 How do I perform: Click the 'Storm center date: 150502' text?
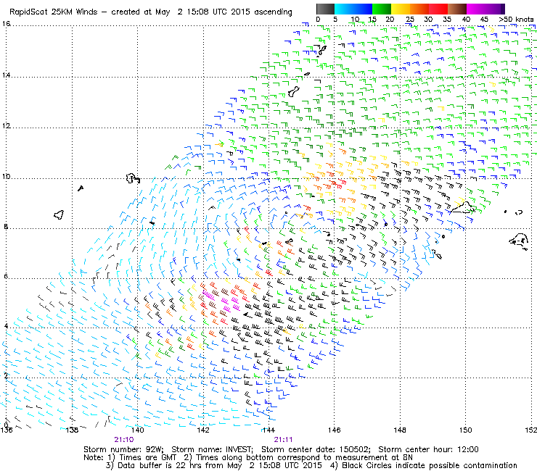[x=316, y=449]
